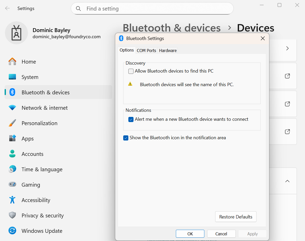This screenshot has height=241, width=305.
Task: Uncheck showing Bluetooth icon in notification area
Action: pyautogui.click(x=126, y=138)
